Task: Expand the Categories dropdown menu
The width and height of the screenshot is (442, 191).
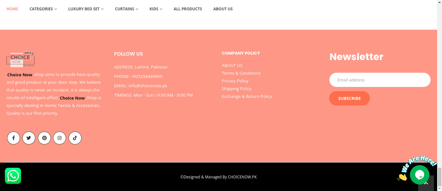Action: [x=43, y=9]
